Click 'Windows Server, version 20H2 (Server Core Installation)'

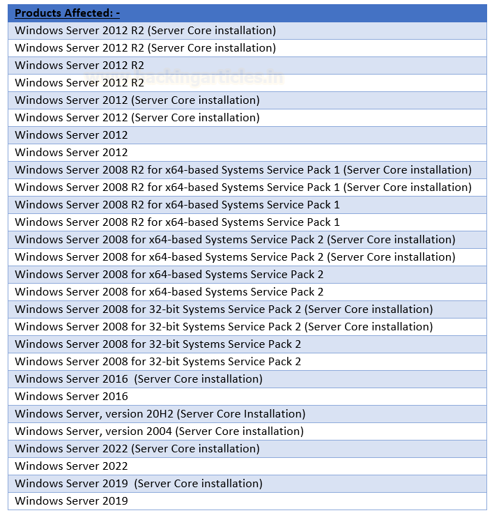coord(247,414)
